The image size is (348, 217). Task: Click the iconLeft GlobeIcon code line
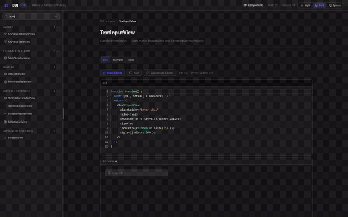(147, 128)
